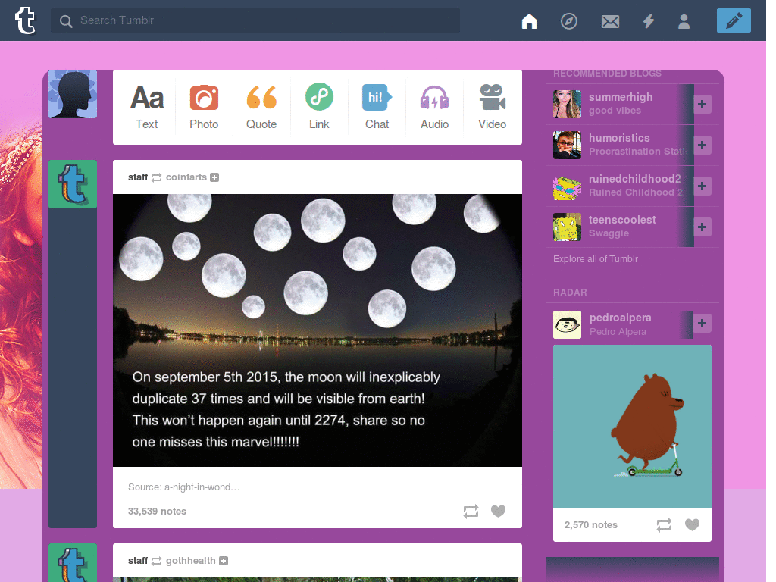Like the radar bear post
776x582 pixels.
tap(692, 524)
